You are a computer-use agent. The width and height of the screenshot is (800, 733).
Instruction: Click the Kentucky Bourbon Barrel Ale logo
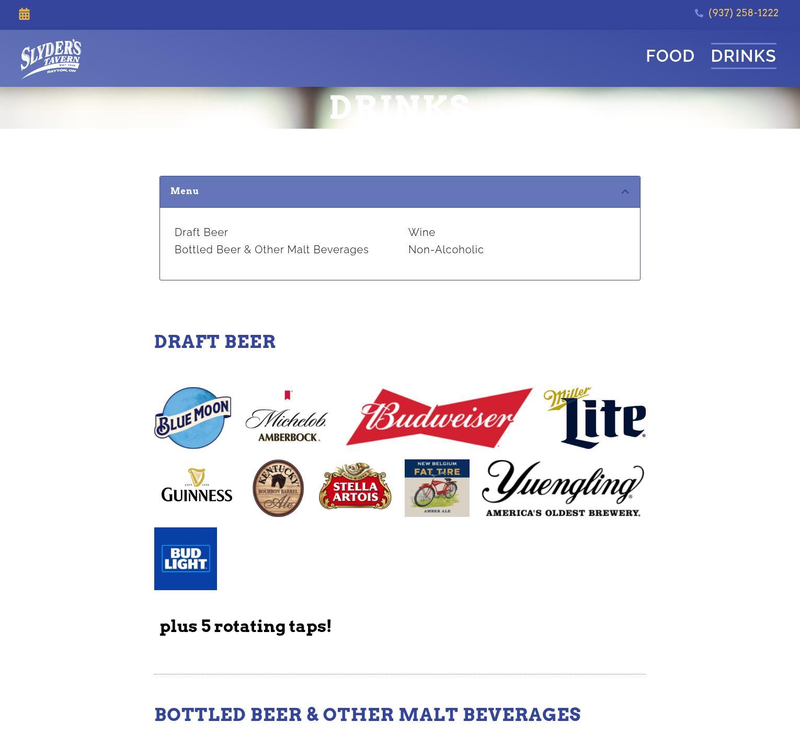[278, 488]
